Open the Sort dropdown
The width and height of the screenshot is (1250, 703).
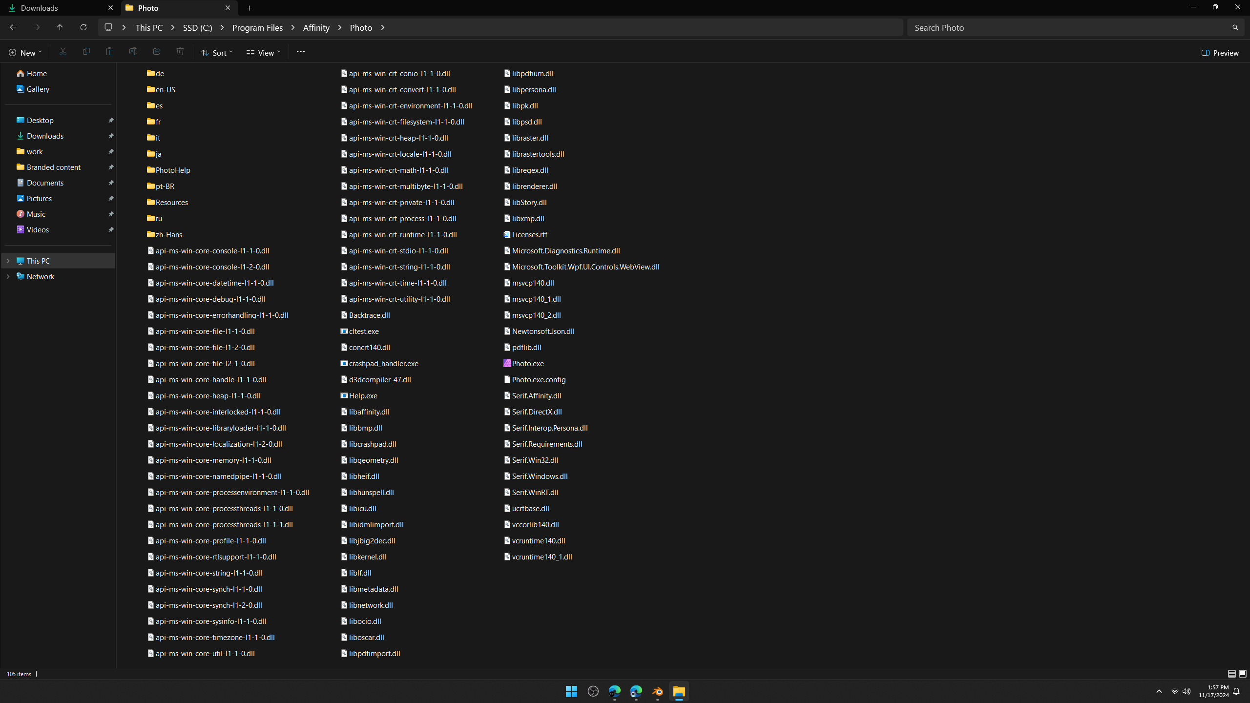217,52
